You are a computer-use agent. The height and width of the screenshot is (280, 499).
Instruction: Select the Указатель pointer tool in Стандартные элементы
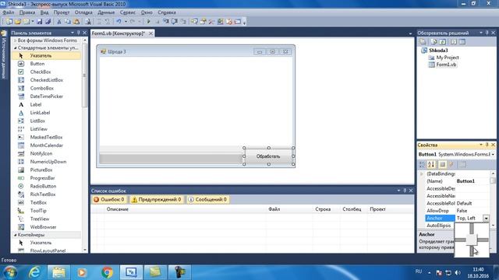(x=46, y=55)
